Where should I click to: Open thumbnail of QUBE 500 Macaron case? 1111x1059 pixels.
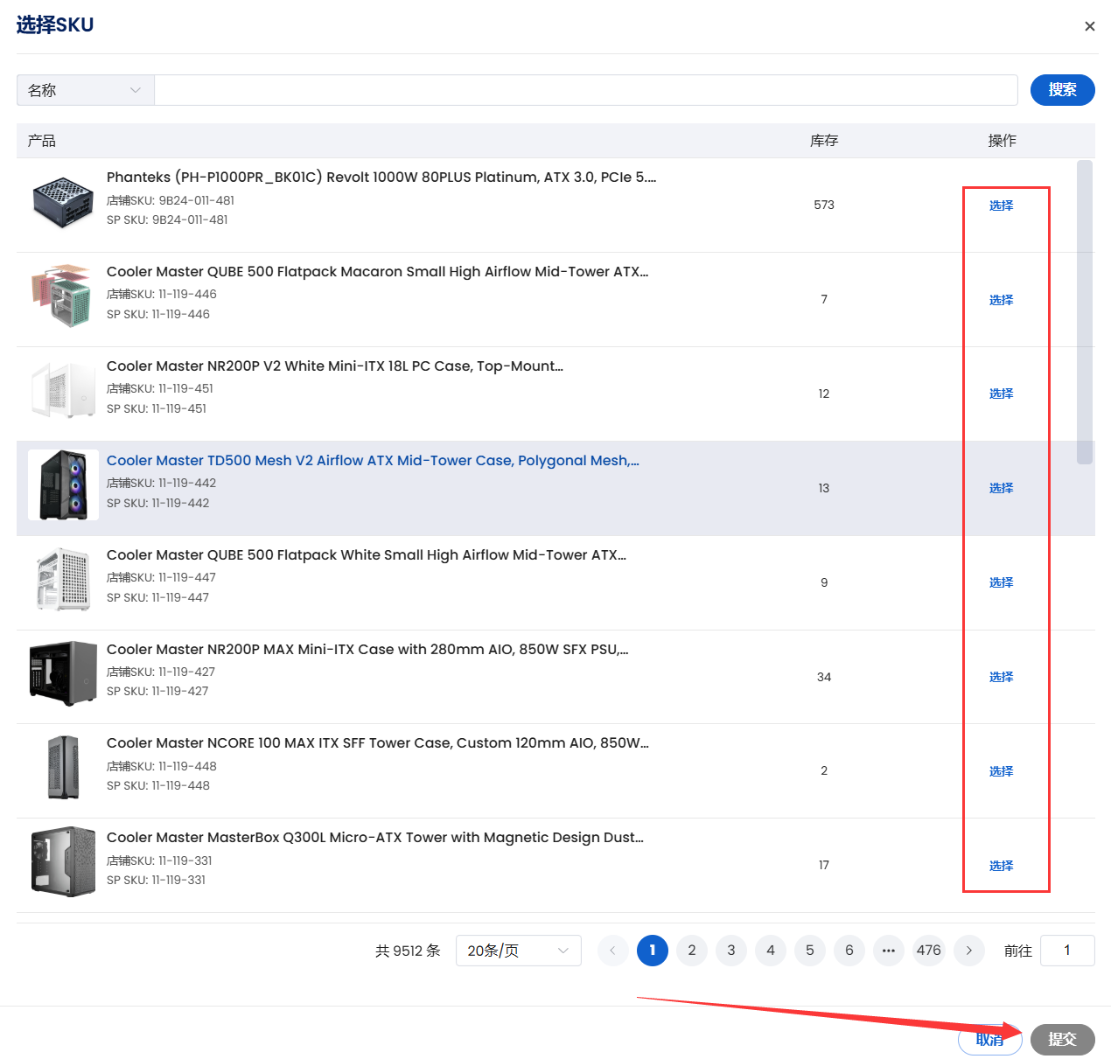[63, 296]
